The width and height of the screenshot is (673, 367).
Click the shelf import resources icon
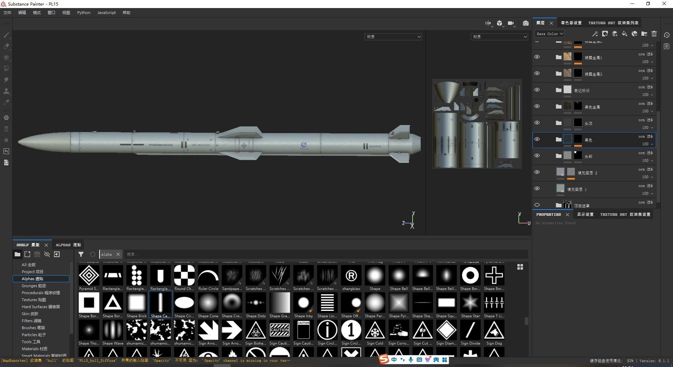57,254
